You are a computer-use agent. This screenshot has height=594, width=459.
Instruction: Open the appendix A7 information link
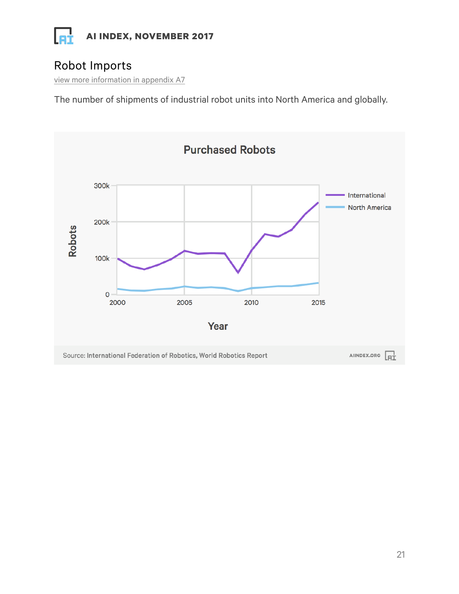coord(120,80)
